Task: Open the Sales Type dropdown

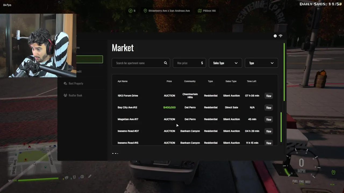Action: coord(225,63)
